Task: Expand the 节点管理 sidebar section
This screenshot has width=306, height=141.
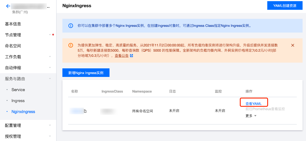Action: pos(28,35)
